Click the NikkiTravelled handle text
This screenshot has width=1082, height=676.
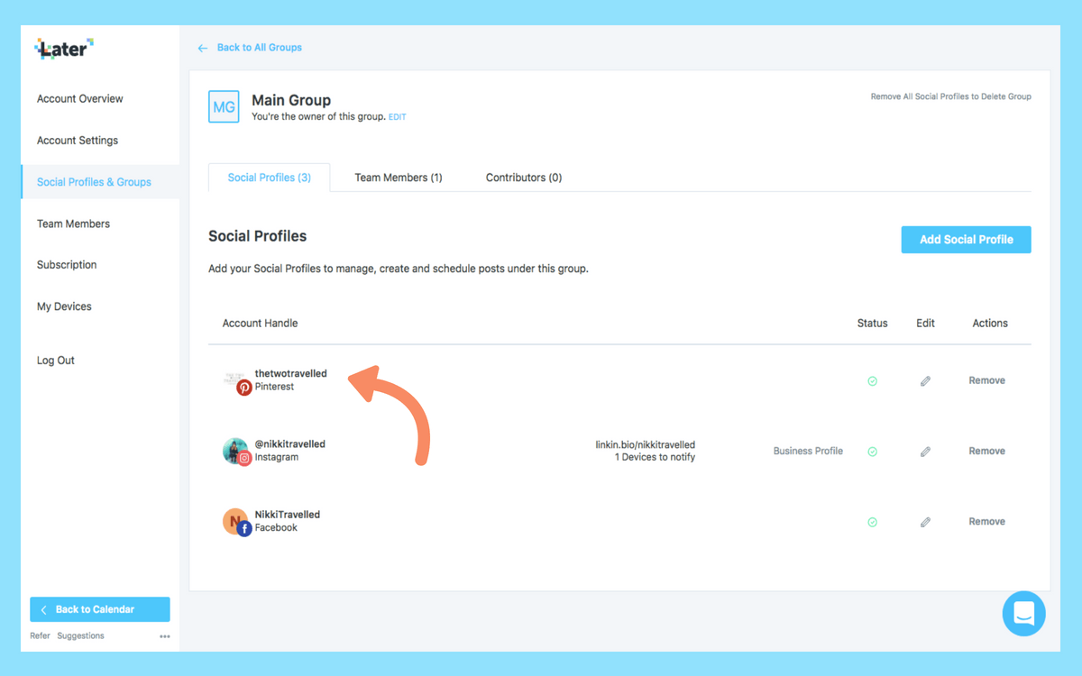(x=288, y=514)
